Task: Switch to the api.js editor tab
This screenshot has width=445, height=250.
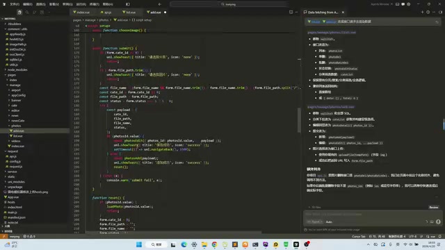Action: tap(106, 12)
